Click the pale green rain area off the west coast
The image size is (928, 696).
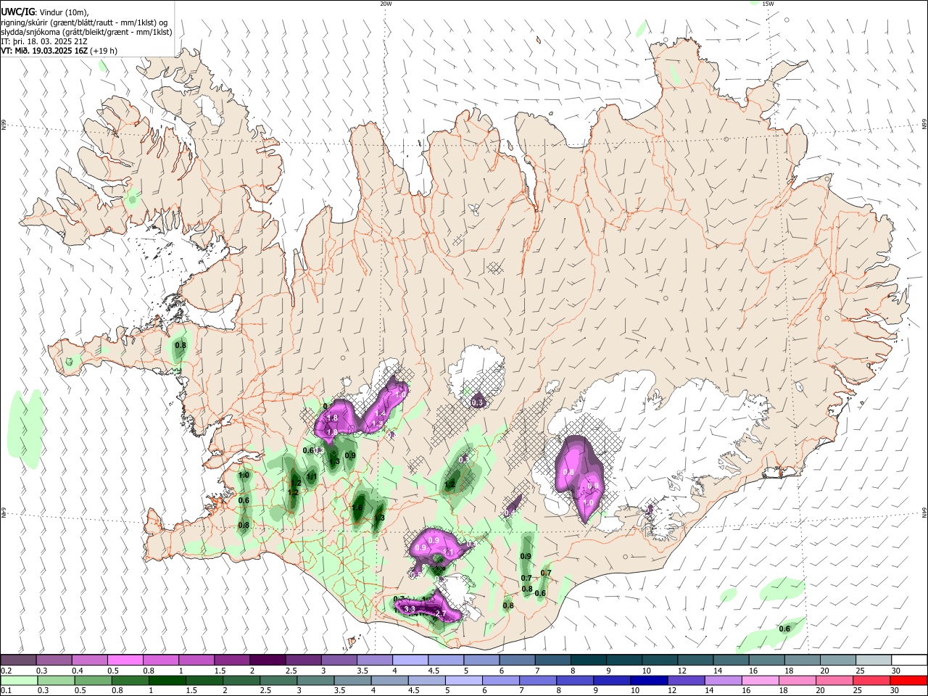click(x=27, y=428)
